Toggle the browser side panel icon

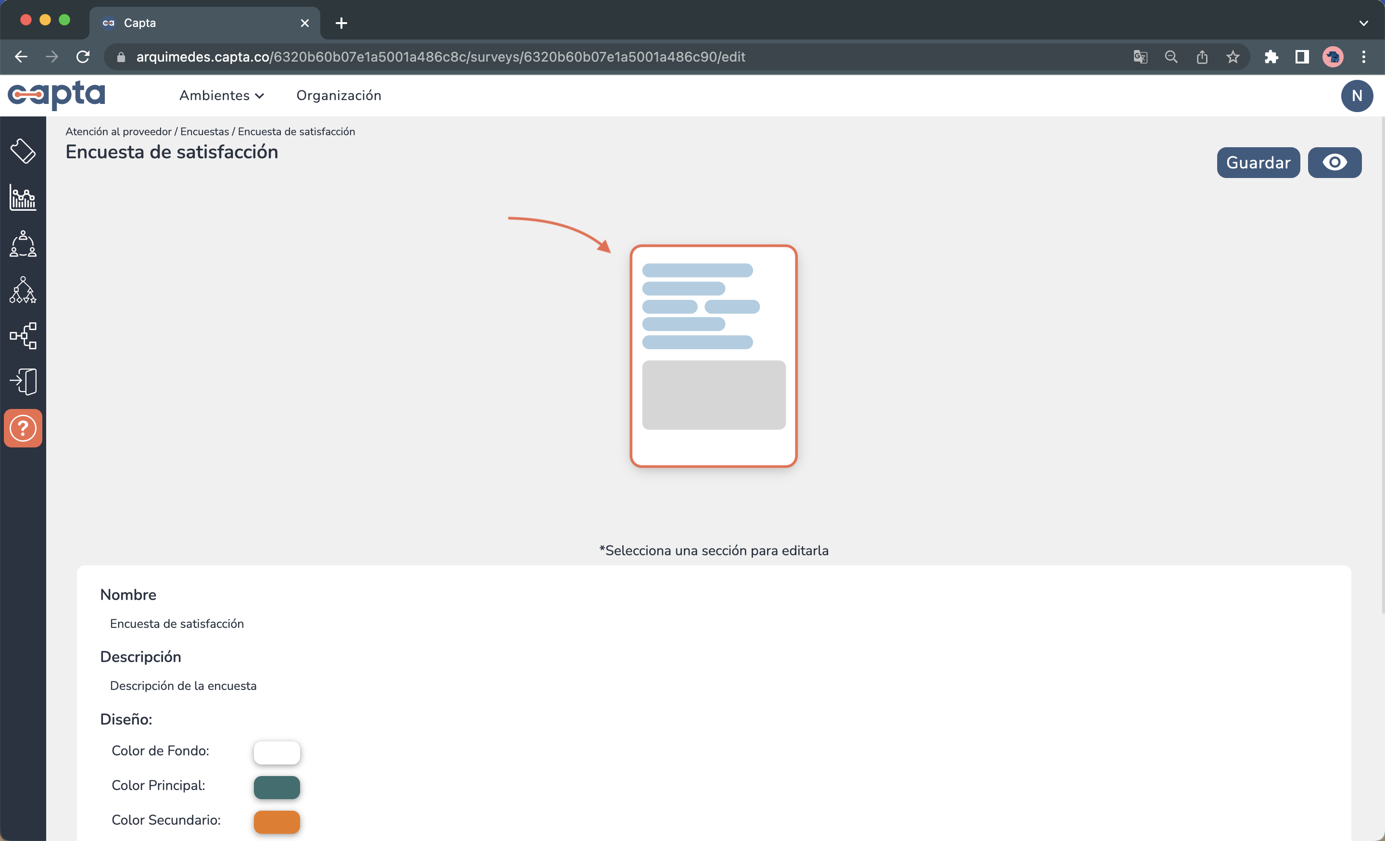pos(1302,57)
